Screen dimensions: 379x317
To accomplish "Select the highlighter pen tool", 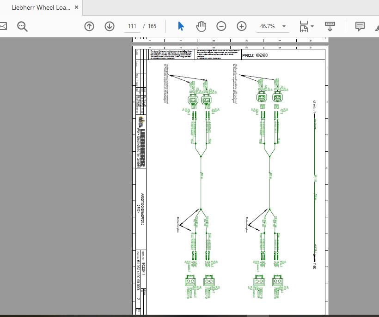I will [x=377, y=26].
